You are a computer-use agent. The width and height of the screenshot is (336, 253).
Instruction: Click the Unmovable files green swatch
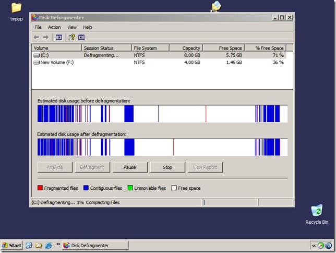pyautogui.click(x=130, y=188)
